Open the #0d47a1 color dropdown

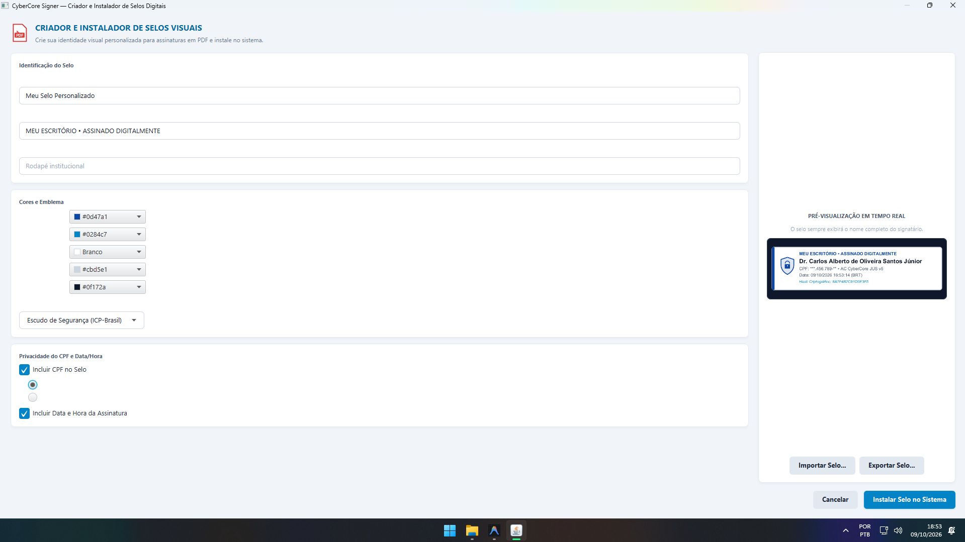108,216
